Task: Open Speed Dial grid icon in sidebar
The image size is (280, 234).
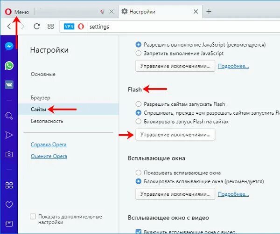Action: click(x=9, y=186)
